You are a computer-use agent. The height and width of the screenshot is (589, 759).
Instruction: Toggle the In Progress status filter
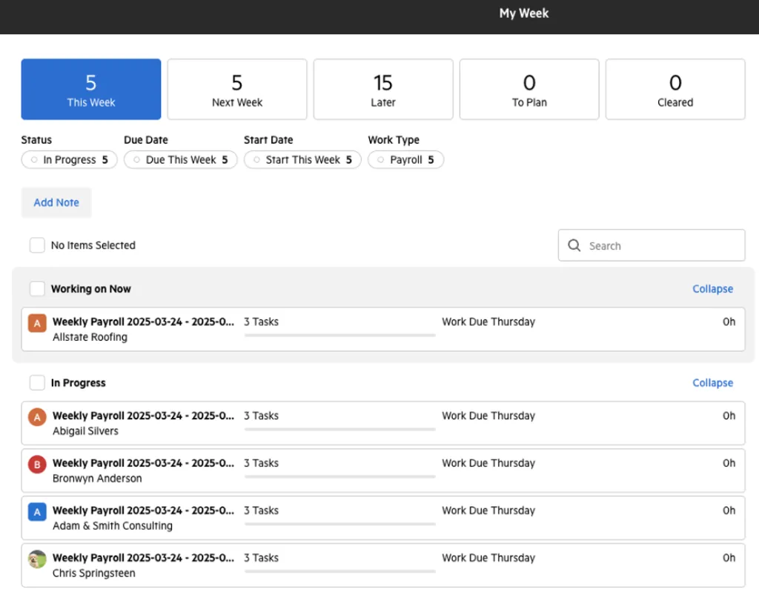point(69,160)
